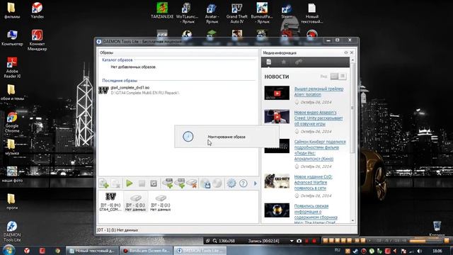Click the Remount all images icon

(x=154, y=183)
